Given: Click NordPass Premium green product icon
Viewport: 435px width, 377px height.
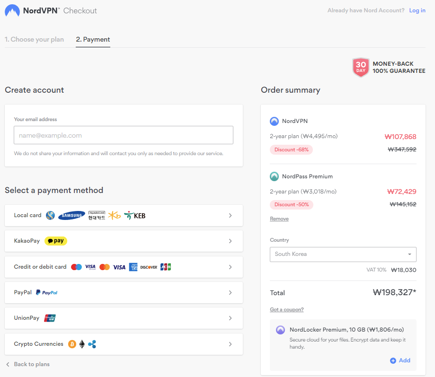Looking at the screenshot, I should point(274,176).
